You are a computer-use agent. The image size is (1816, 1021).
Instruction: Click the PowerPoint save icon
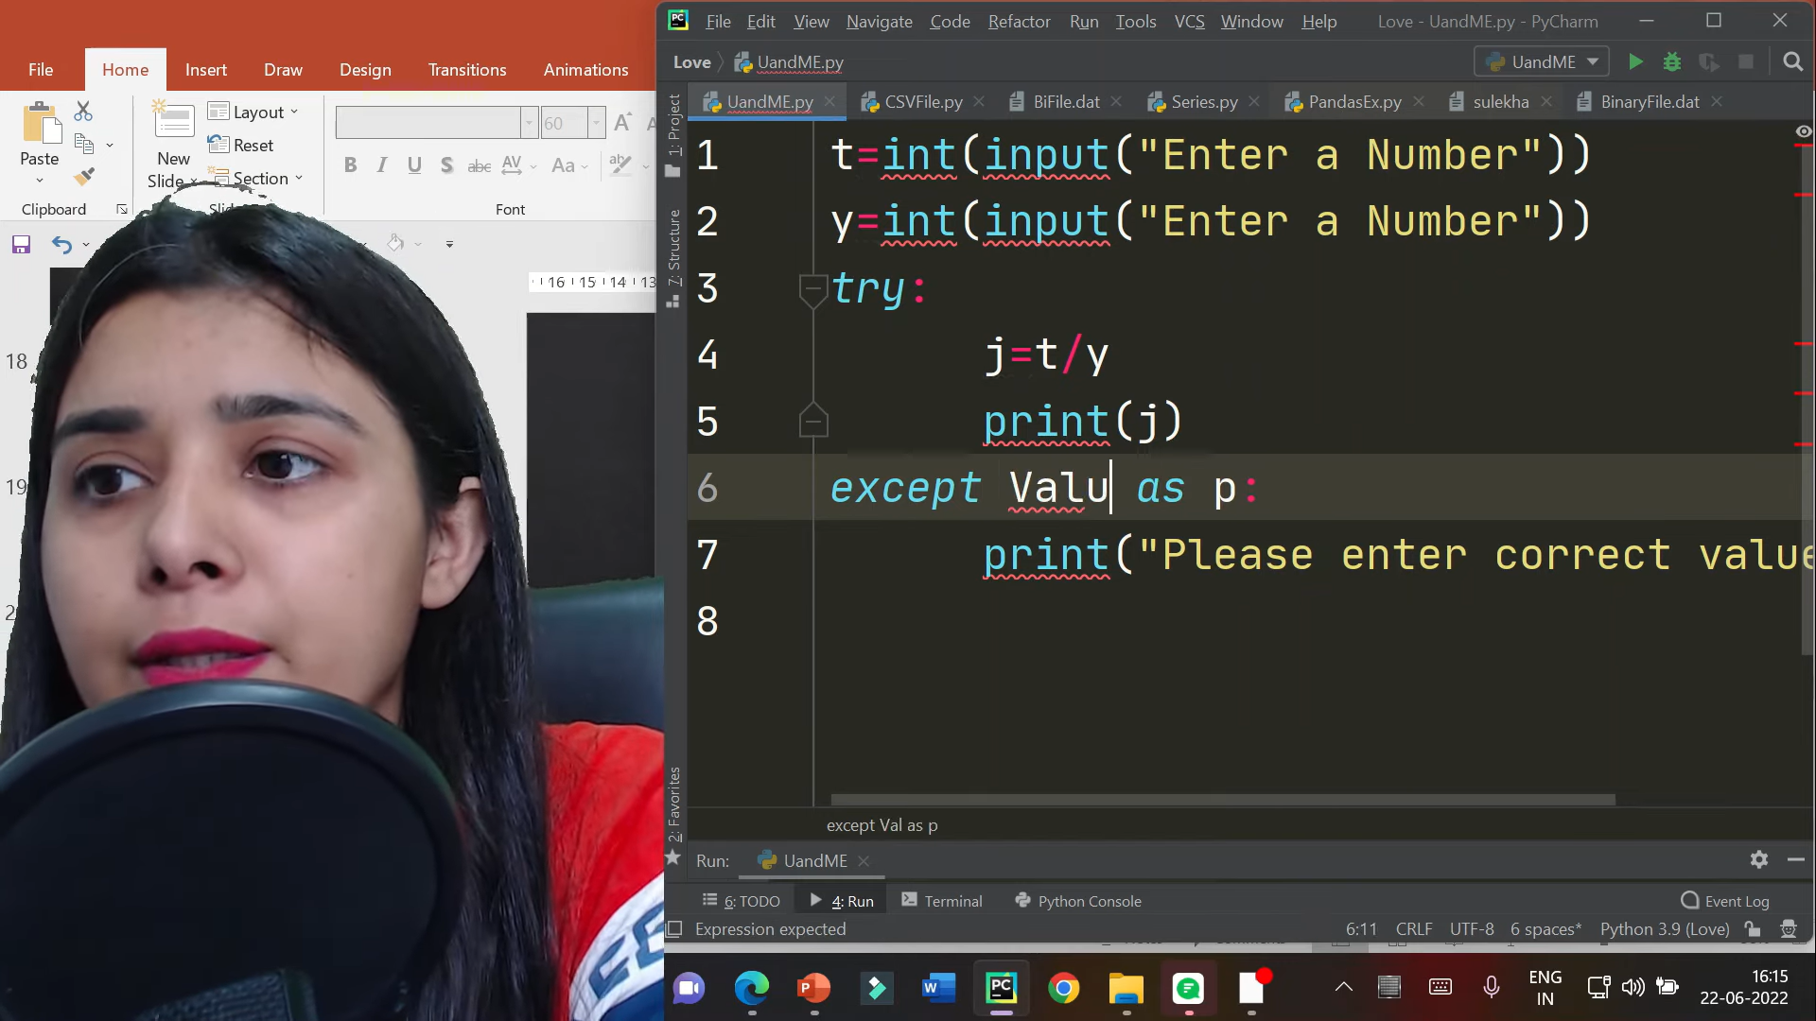21,245
